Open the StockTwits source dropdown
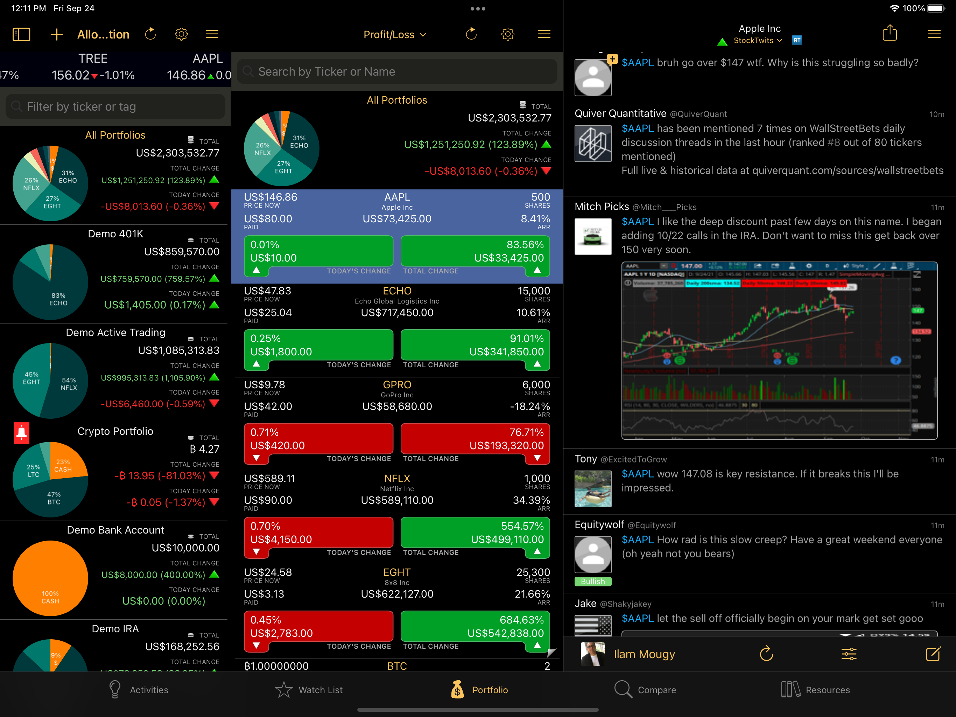Viewport: 956px width, 717px height. coord(758,41)
